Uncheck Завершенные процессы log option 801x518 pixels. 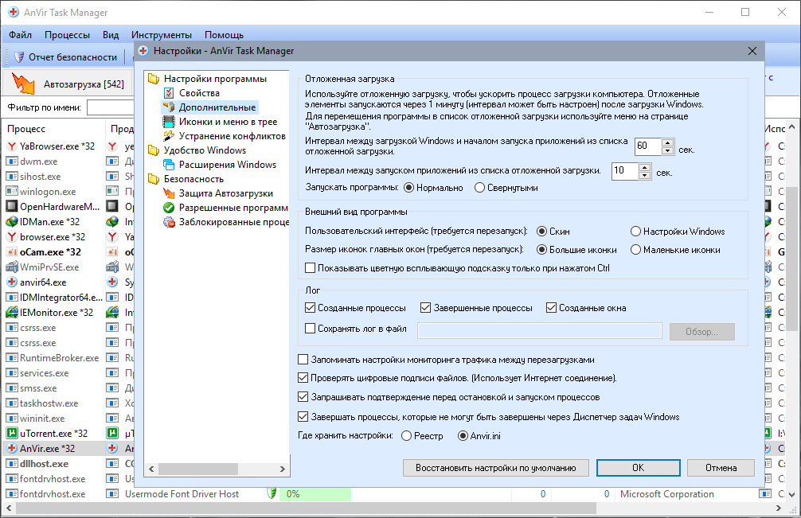tap(425, 308)
